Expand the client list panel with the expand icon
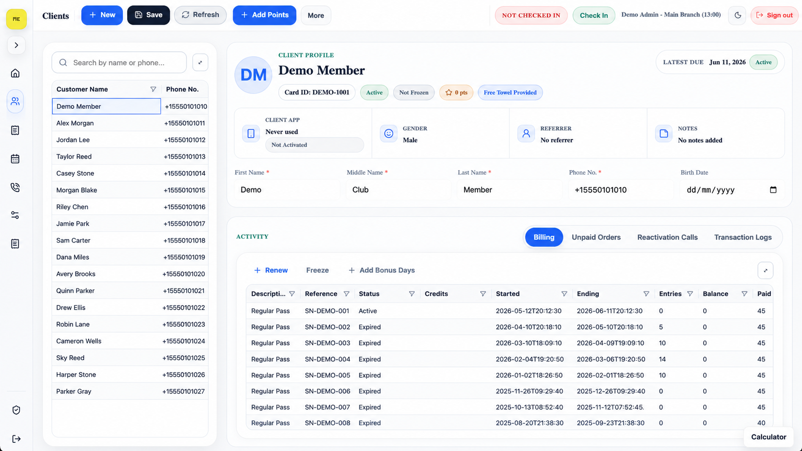Viewport: 802px width, 451px height. click(x=200, y=62)
